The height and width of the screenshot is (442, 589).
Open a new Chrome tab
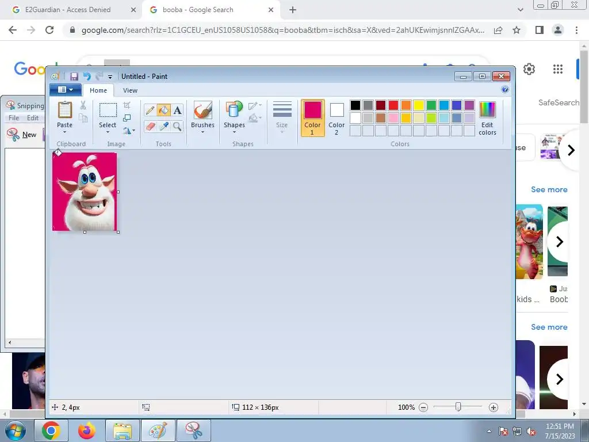pos(293,10)
